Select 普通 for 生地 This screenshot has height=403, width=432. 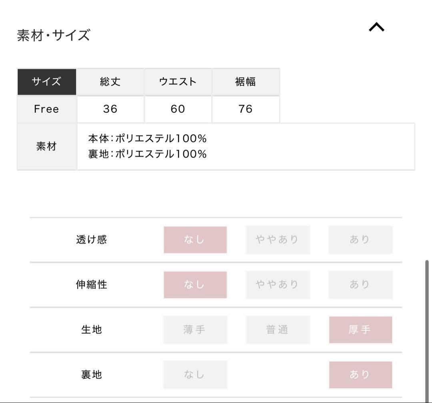click(278, 329)
